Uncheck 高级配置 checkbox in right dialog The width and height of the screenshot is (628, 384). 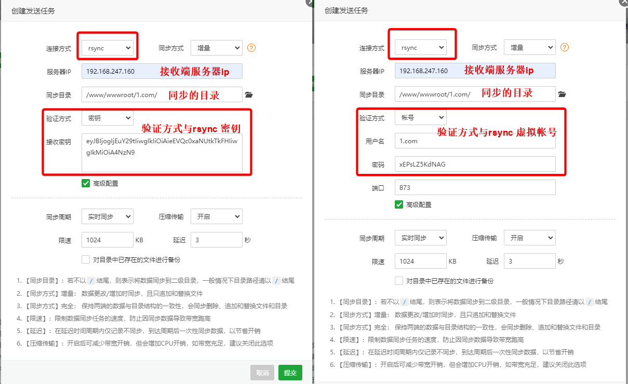point(399,204)
